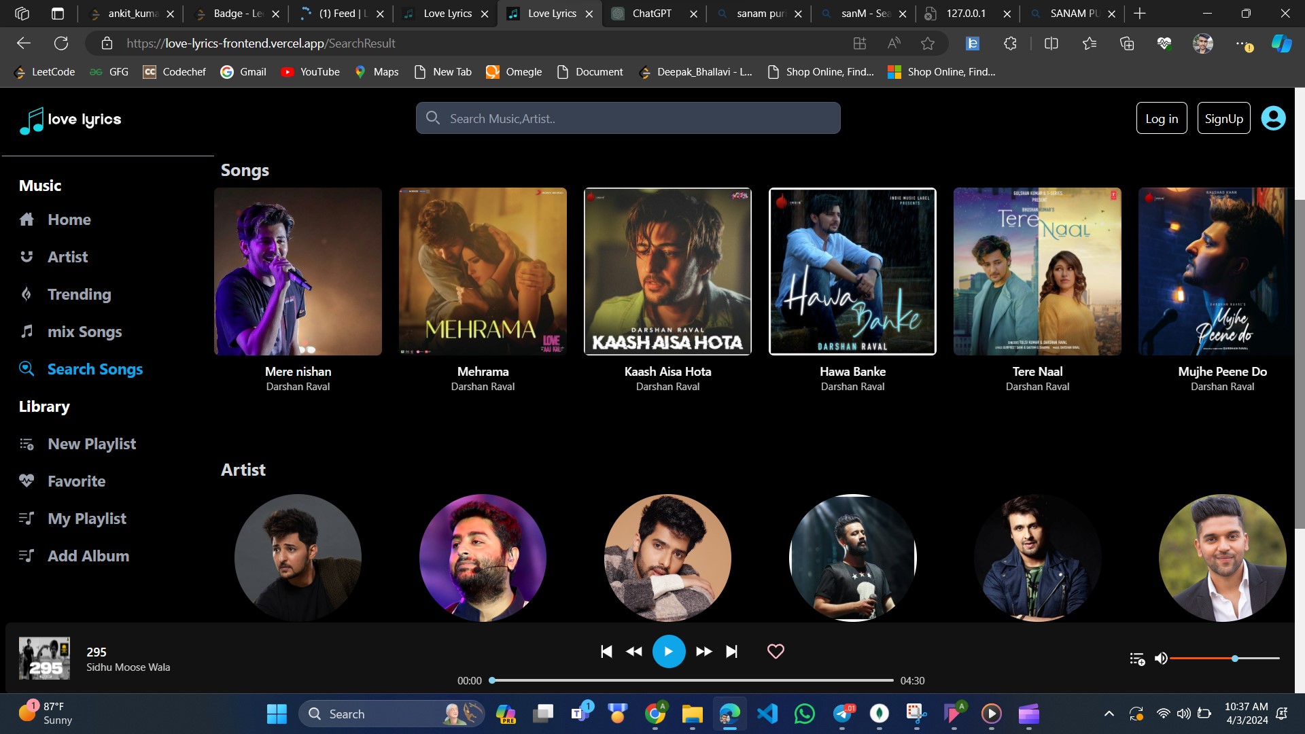Open Trending from the sidebar
1305x734 pixels.
click(x=79, y=294)
